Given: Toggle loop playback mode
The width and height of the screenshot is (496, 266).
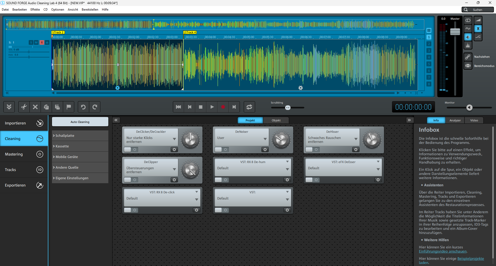Looking at the screenshot, I should (x=249, y=107).
